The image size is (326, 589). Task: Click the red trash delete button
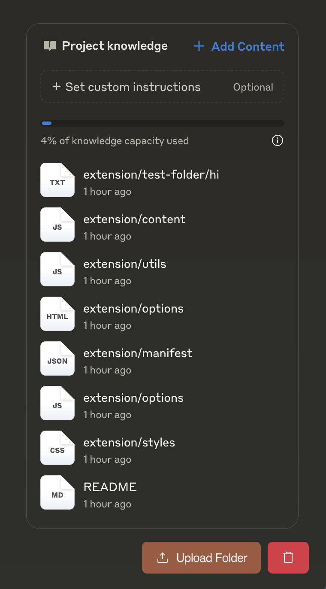[288, 558]
